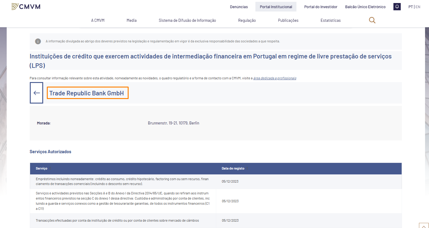This screenshot has height=228, width=429.
Task: Click date in Custódia e administração row
Action: pyautogui.click(x=230, y=201)
